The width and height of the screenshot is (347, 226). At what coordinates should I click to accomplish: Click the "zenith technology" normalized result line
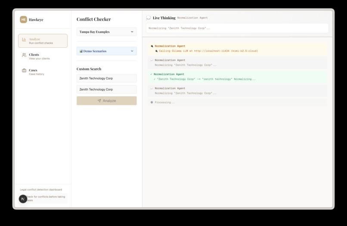tap(204, 79)
